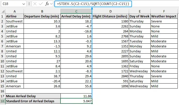Click the Standard Error of Arrival Delays label
This screenshot has height=105, width=179.
[33, 101]
